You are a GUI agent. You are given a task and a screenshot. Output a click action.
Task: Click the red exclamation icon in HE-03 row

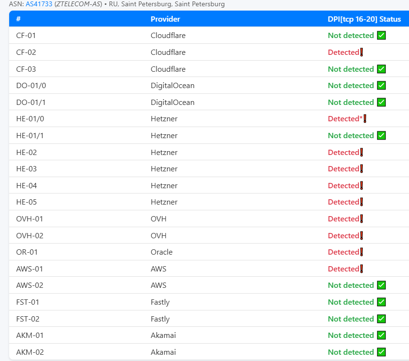click(361, 168)
